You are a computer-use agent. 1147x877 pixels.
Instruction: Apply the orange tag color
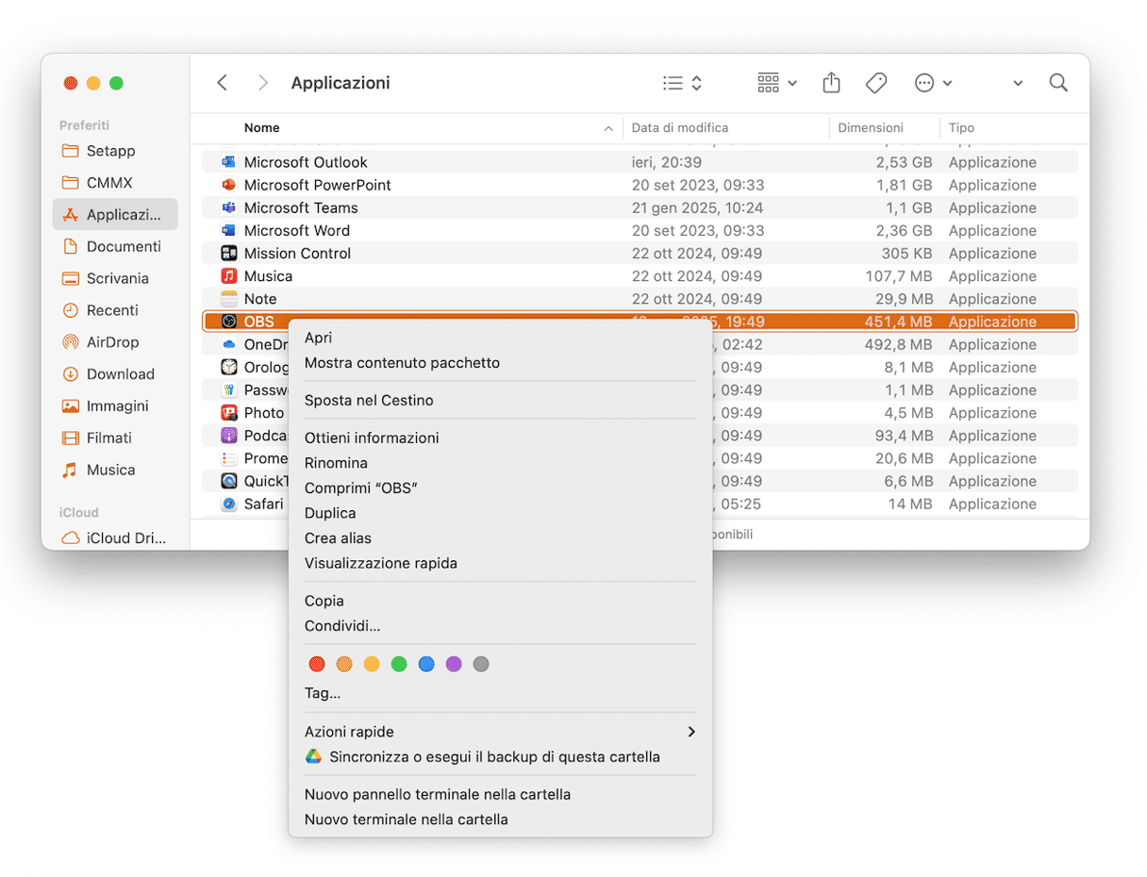tap(344, 664)
